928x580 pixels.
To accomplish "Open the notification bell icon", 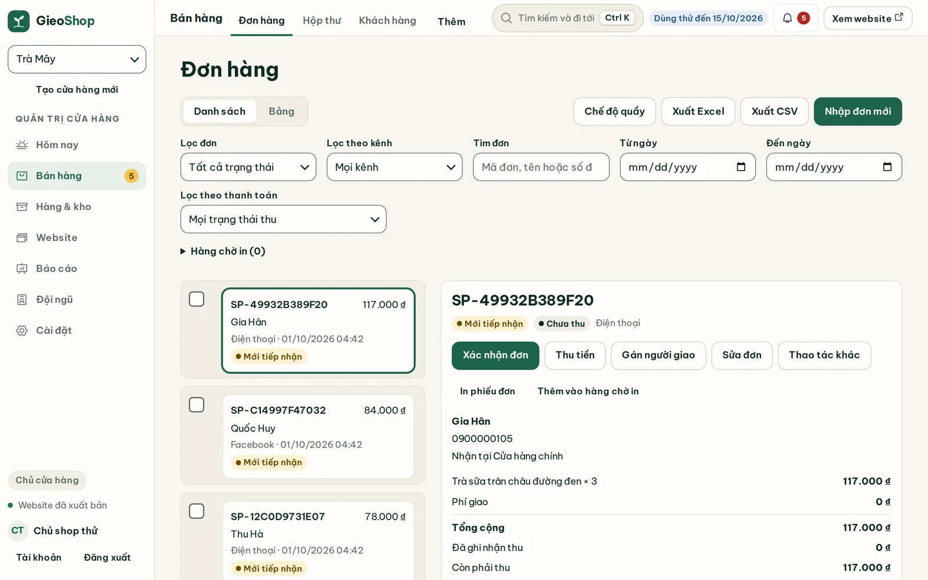I will click(x=787, y=18).
